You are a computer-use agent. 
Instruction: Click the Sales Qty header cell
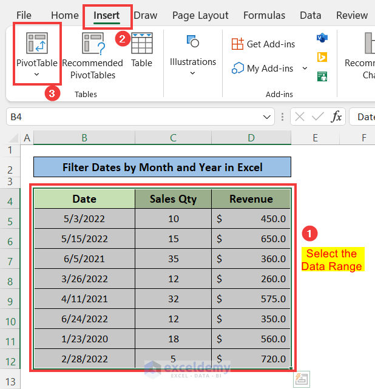point(173,198)
